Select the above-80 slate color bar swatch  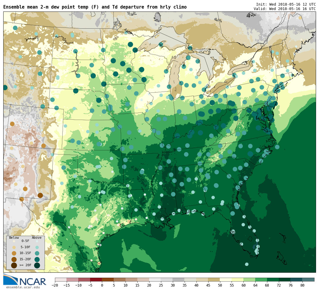[308, 279]
